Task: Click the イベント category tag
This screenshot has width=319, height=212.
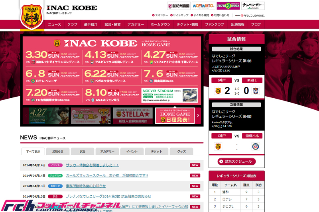Action: [55, 165]
